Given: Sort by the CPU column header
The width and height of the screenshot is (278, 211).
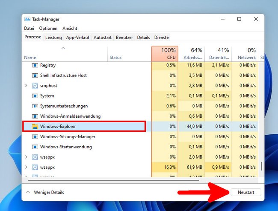Looking at the screenshot, I should coord(165,54).
